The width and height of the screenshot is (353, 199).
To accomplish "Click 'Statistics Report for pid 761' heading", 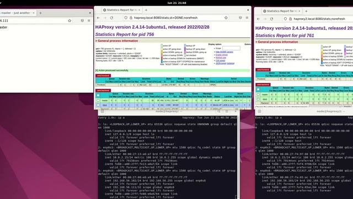I will [x=285, y=35].
